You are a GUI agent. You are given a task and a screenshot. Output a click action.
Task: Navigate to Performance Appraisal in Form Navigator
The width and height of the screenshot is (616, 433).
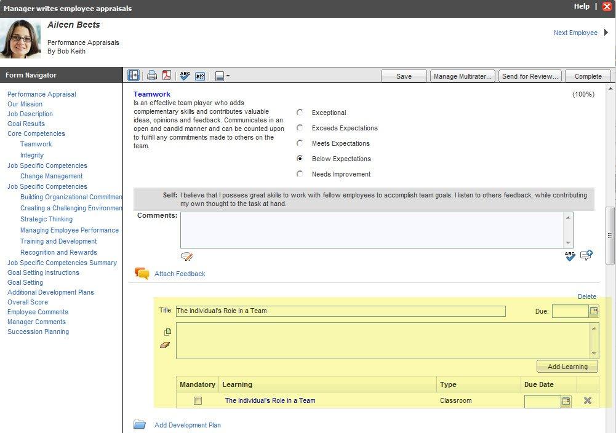(42, 94)
